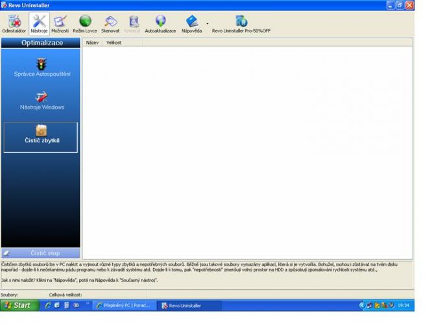The image size is (432, 324).
Task: Open the Windows Start menu
Action: 19,305
